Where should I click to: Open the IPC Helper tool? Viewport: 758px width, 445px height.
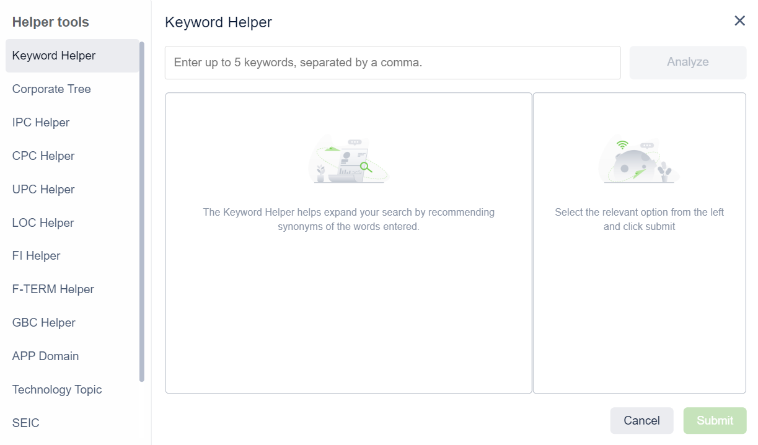[x=41, y=123]
